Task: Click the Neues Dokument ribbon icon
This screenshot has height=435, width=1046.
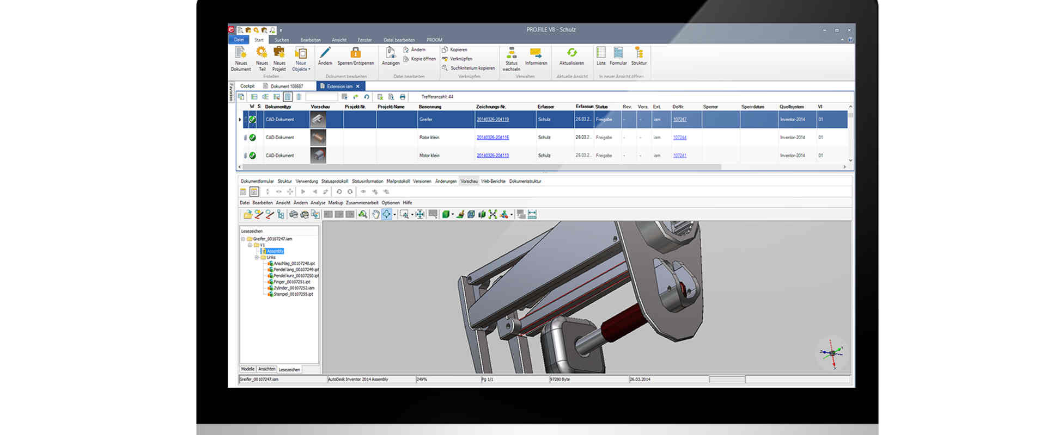Action: tap(240, 53)
